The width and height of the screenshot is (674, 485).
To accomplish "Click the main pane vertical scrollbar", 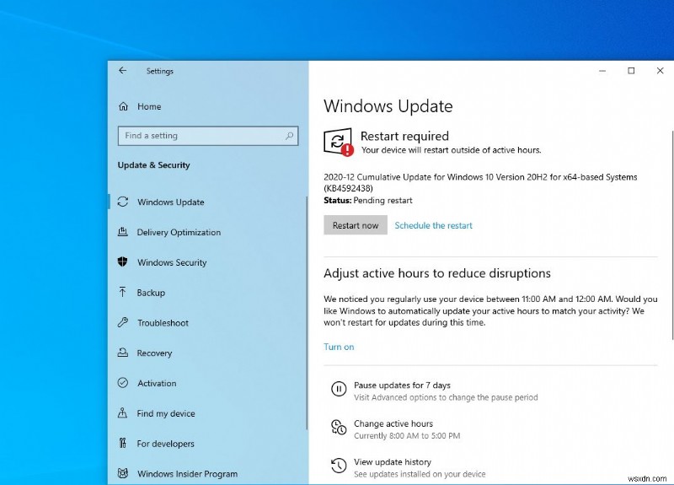I will pyautogui.click(x=671, y=235).
